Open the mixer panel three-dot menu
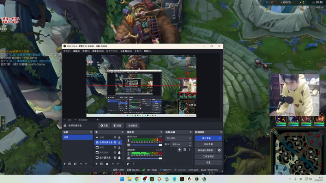Image resolution: width=326 pixels, height=183 pixels. point(134,164)
